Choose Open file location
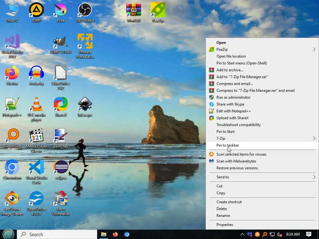 [x=262, y=56]
